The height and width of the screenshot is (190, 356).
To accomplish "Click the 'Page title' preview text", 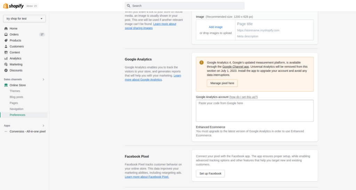I will tap(245, 24).
